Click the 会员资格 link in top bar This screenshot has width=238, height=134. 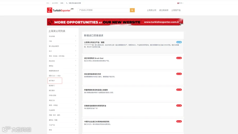pyautogui.click(x=55, y=3)
